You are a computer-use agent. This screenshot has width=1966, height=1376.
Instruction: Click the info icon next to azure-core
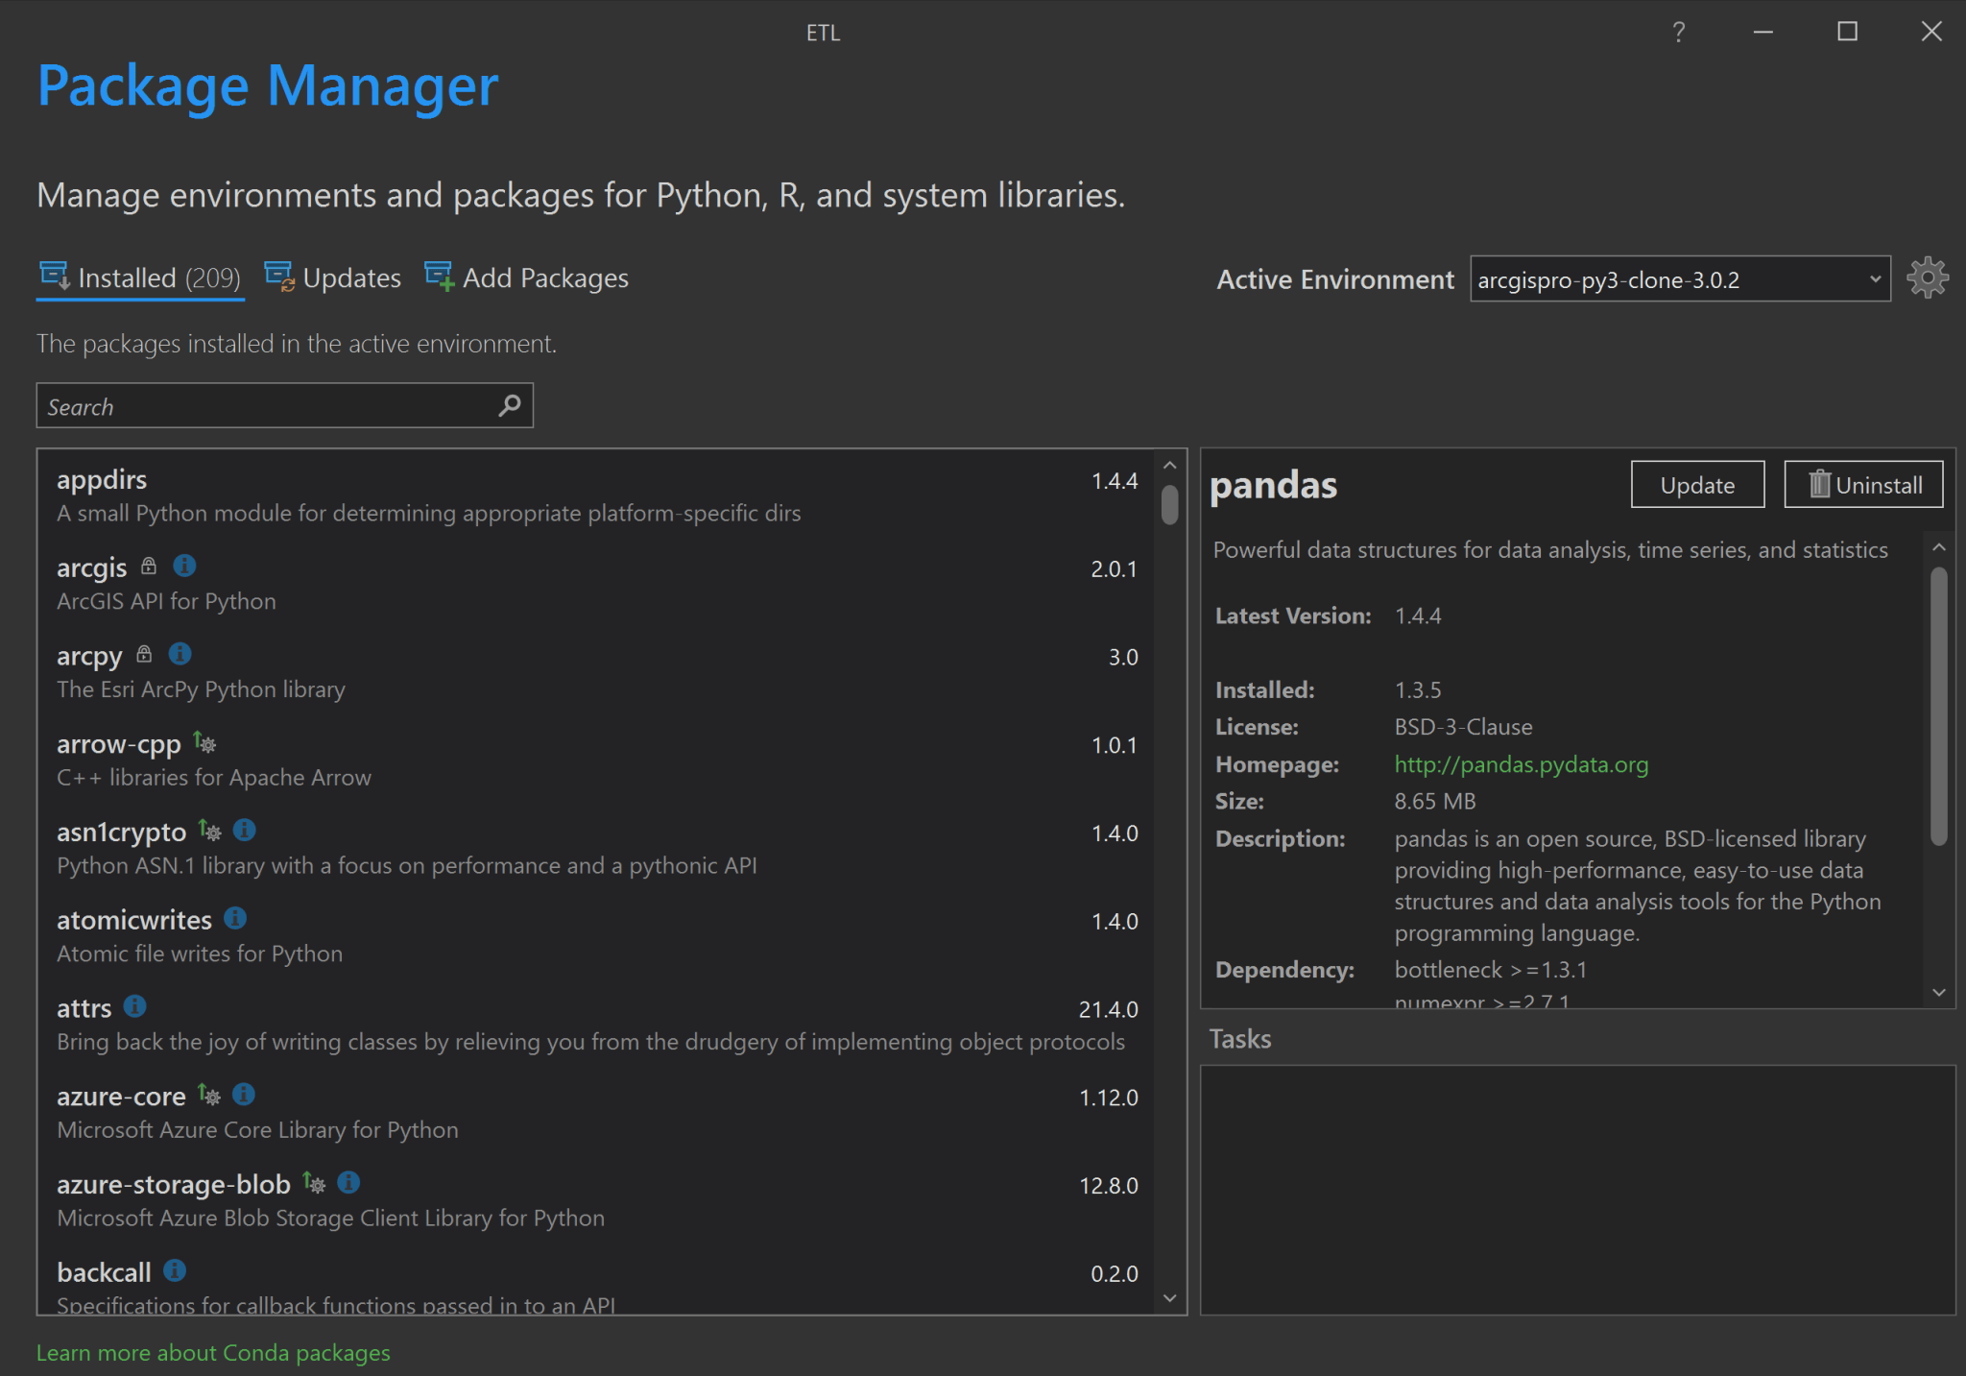tap(244, 1094)
